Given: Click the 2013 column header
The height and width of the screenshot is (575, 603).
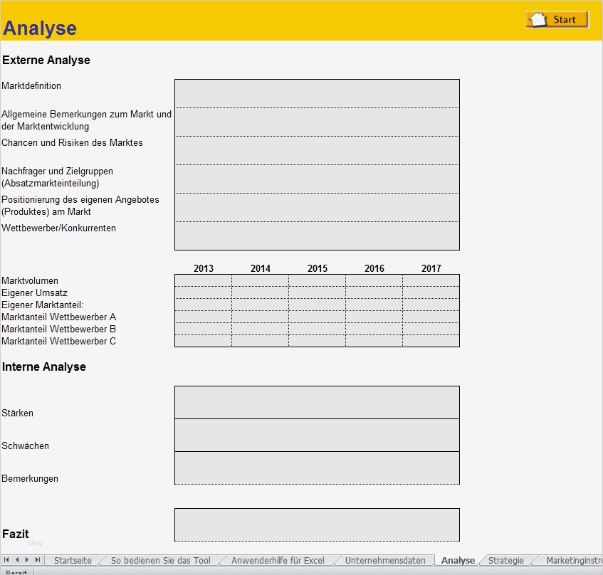Looking at the screenshot, I should (204, 268).
